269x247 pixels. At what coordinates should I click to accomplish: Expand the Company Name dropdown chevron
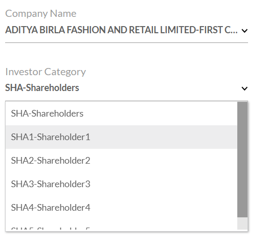coord(244,31)
